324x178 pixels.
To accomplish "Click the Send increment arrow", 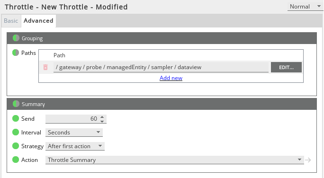I will 102,117.
